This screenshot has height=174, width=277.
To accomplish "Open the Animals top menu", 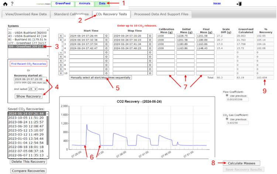I will [x=85, y=4].
